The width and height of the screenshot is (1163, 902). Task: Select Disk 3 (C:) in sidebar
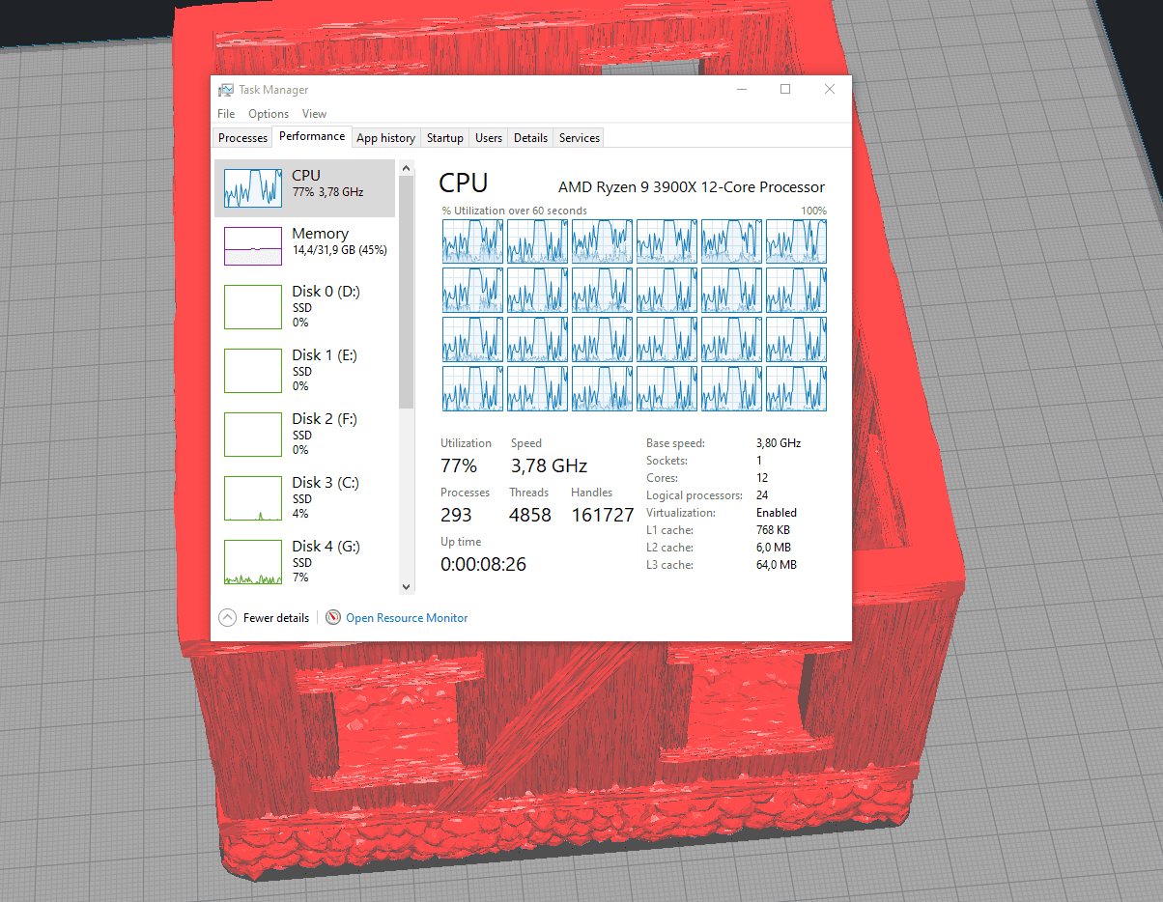pyautogui.click(x=304, y=497)
